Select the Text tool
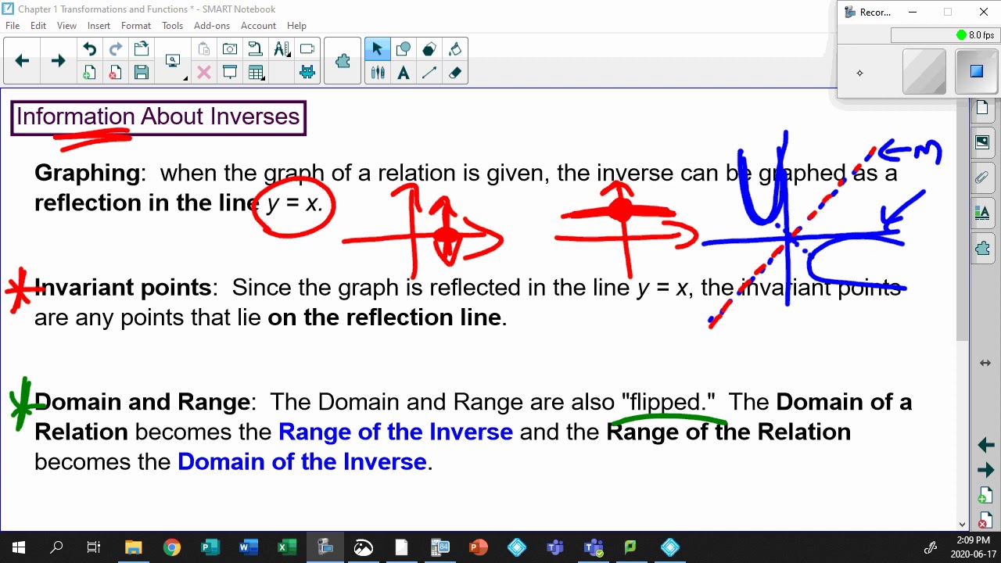This screenshot has width=1001, height=563. coord(404,73)
